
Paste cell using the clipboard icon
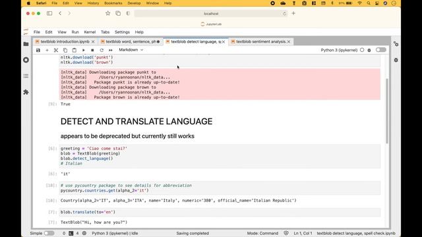tap(75, 50)
